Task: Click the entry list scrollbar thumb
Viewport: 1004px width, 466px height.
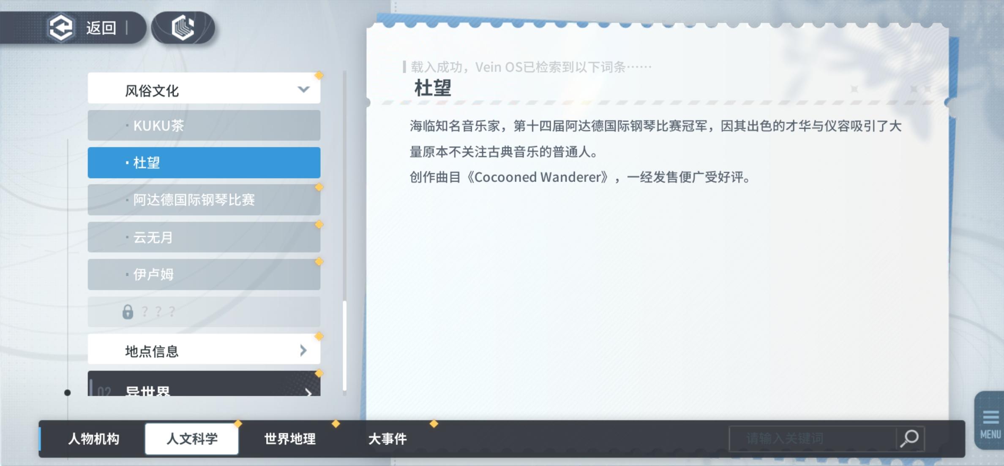Action: 345,345
